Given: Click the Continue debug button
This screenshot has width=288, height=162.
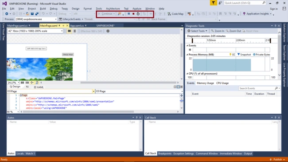Looking at the screenshot, I should pyautogui.click(x=105, y=14).
